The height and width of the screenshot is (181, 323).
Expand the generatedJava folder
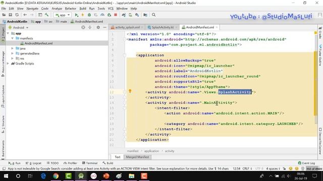(12, 53)
